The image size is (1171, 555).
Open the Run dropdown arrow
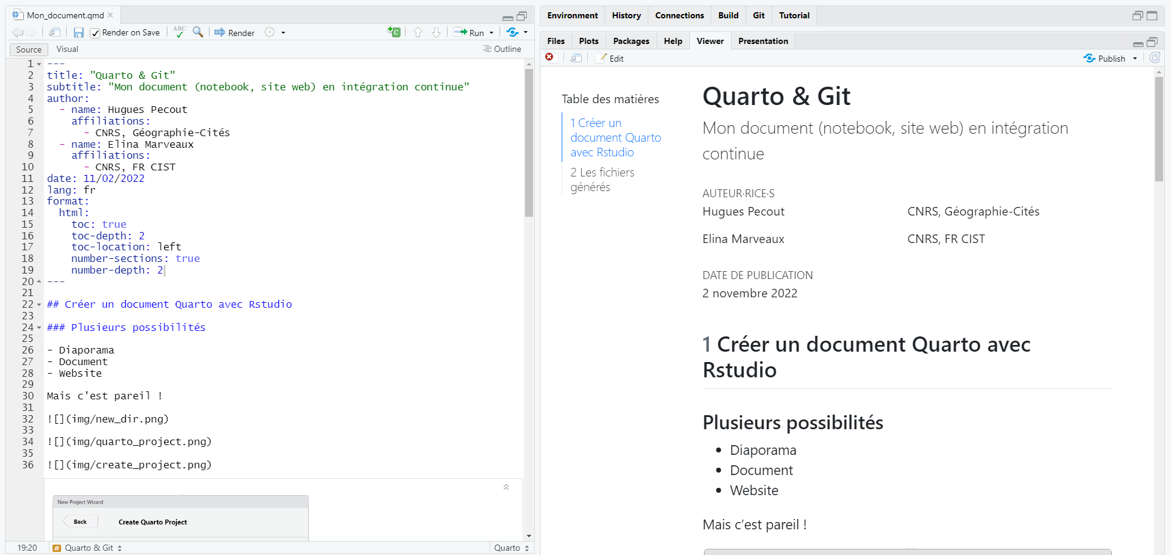[491, 33]
